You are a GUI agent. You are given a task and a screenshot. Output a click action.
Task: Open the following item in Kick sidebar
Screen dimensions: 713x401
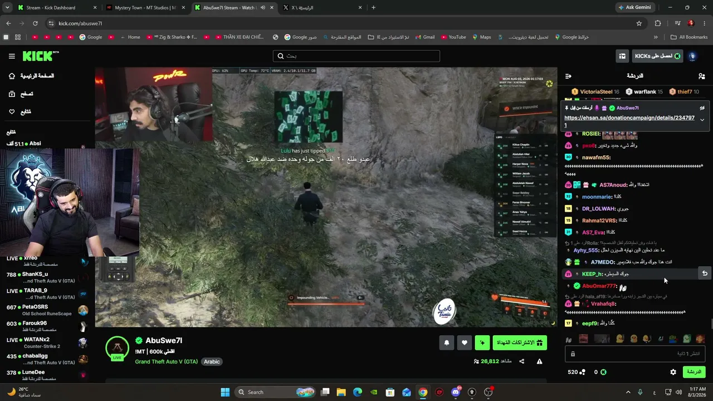coord(20,112)
